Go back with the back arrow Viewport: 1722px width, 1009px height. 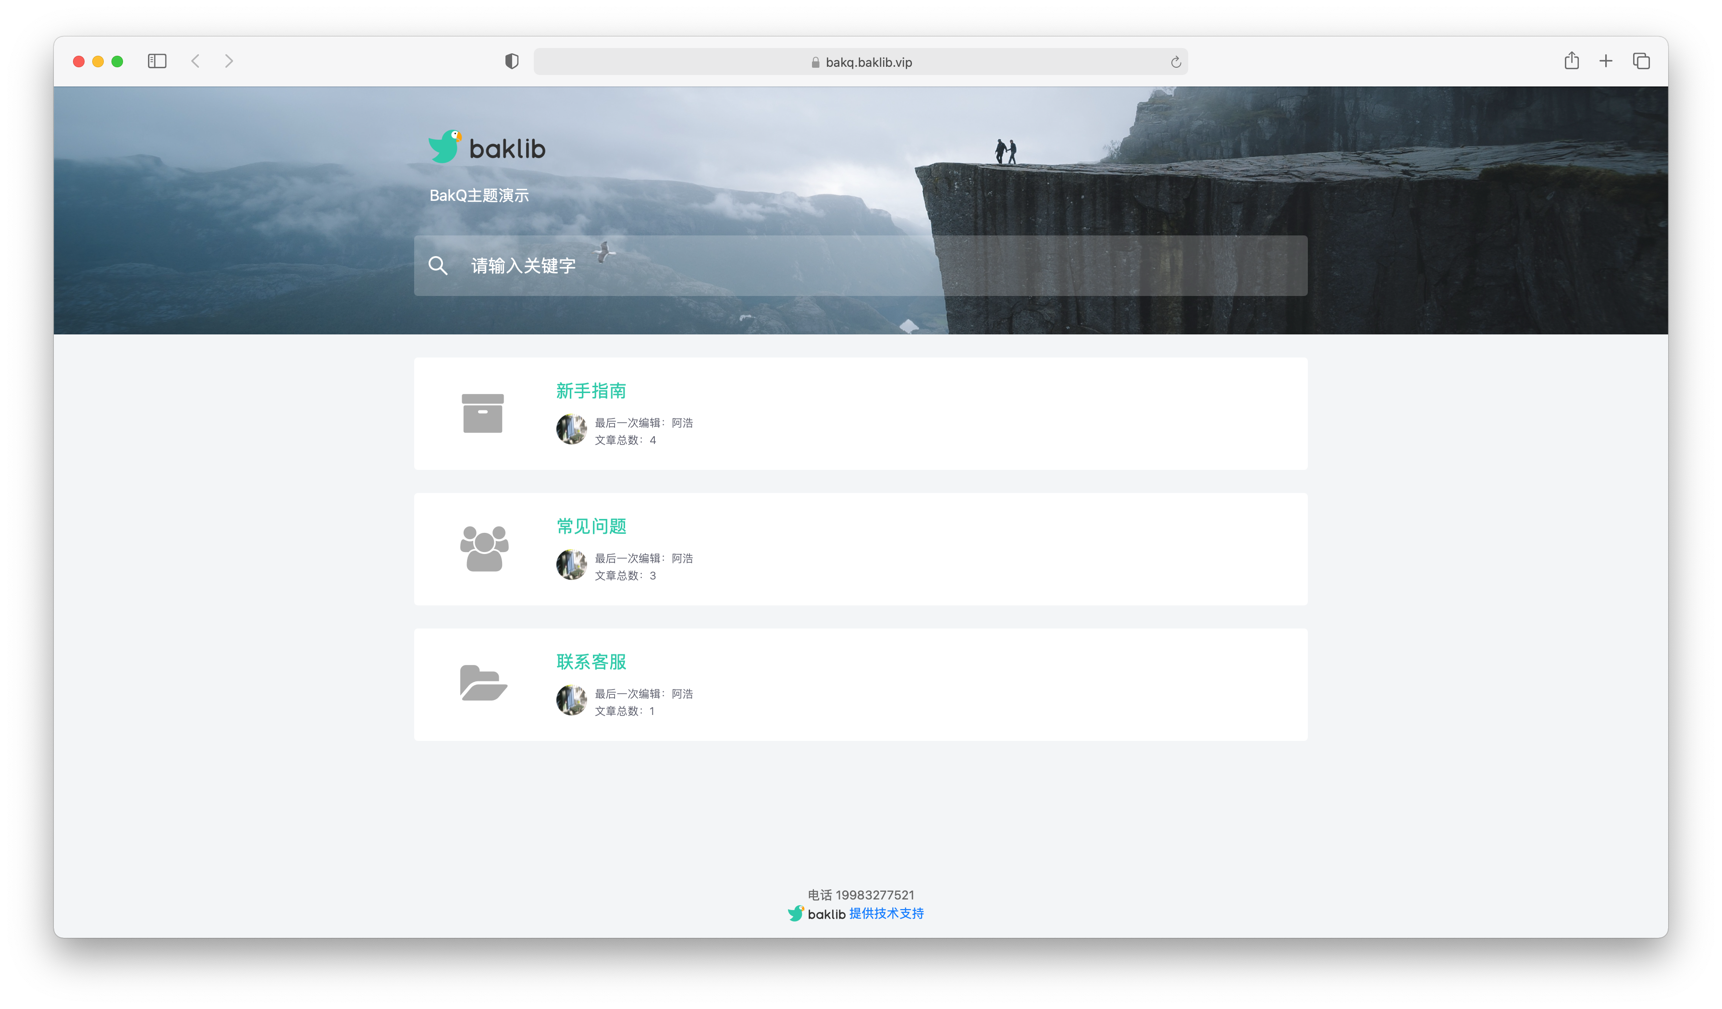tap(196, 62)
